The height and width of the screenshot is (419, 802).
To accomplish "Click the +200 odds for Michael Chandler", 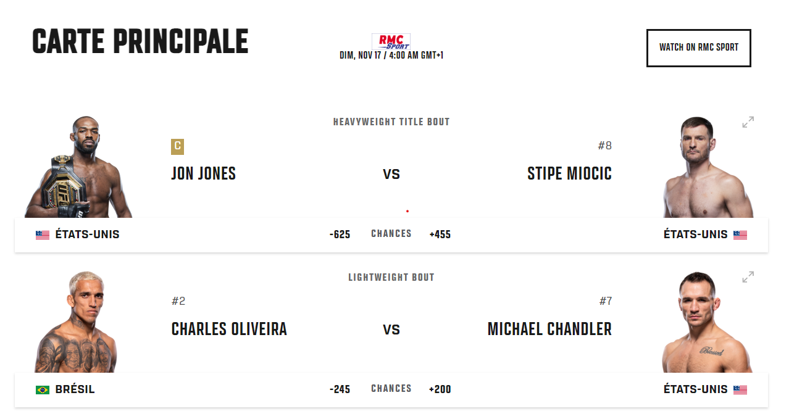I will coord(440,389).
